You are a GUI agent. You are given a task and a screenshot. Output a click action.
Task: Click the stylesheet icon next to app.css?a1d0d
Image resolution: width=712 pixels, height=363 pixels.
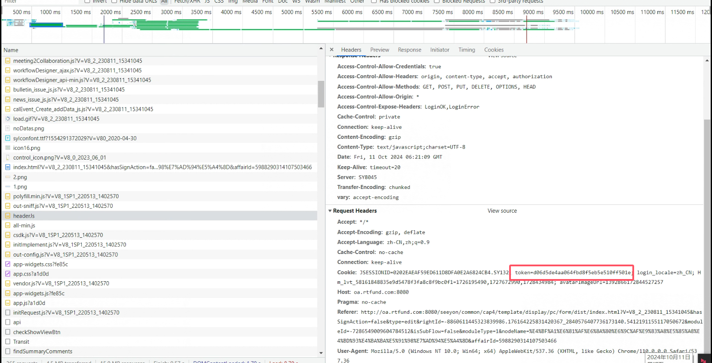[x=7, y=274]
